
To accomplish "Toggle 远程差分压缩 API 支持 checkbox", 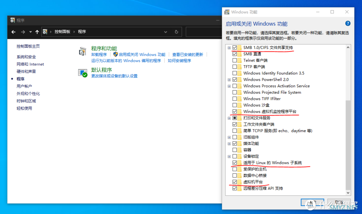I will [235, 188].
